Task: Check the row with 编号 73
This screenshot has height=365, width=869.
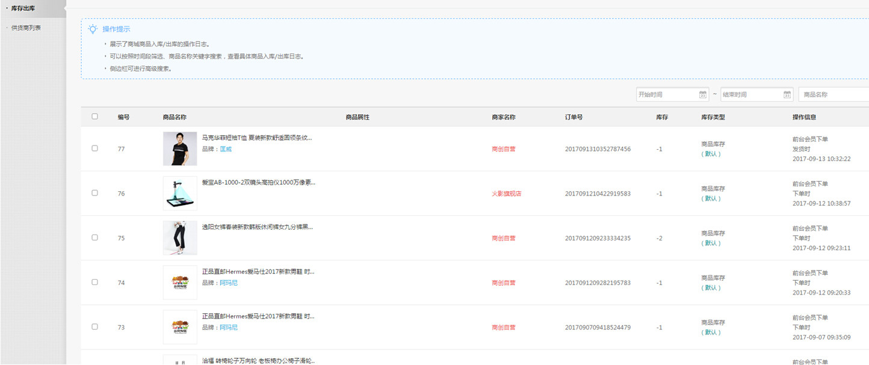Action: (94, 327)
